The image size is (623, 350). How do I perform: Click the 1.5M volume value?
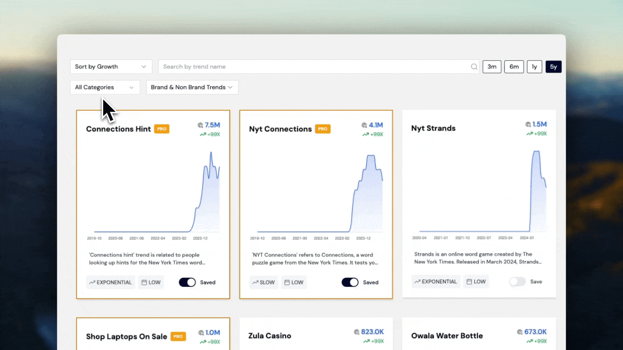(x=540, y=124)
